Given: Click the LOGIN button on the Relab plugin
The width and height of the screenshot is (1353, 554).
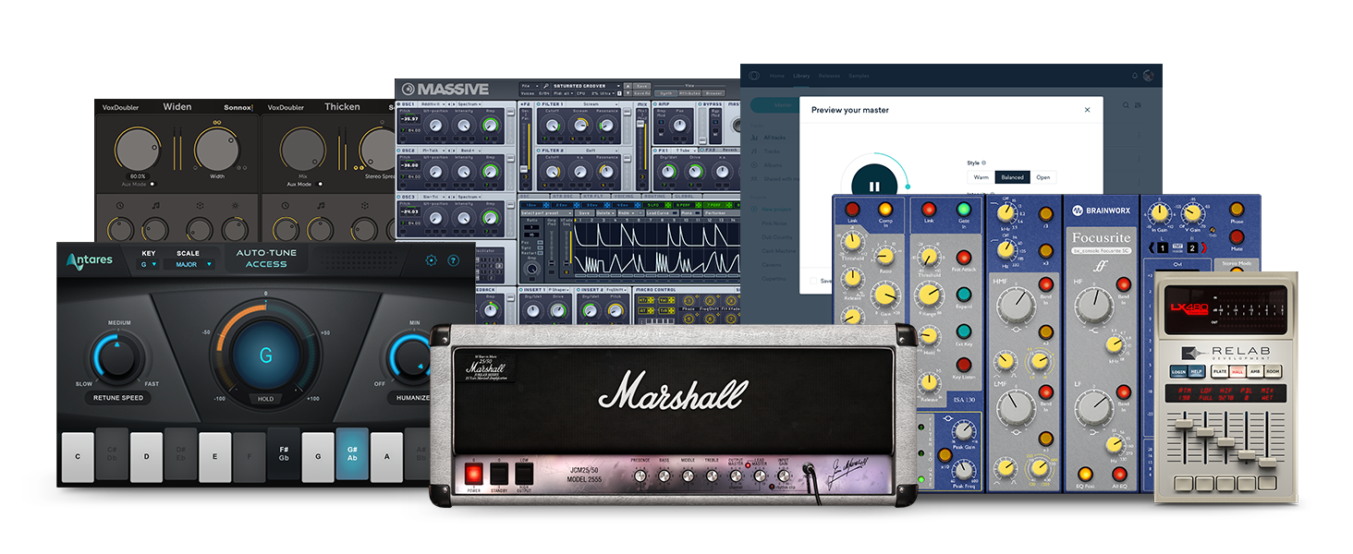Looking at the screenshot, I should (x=1177, y=371).
